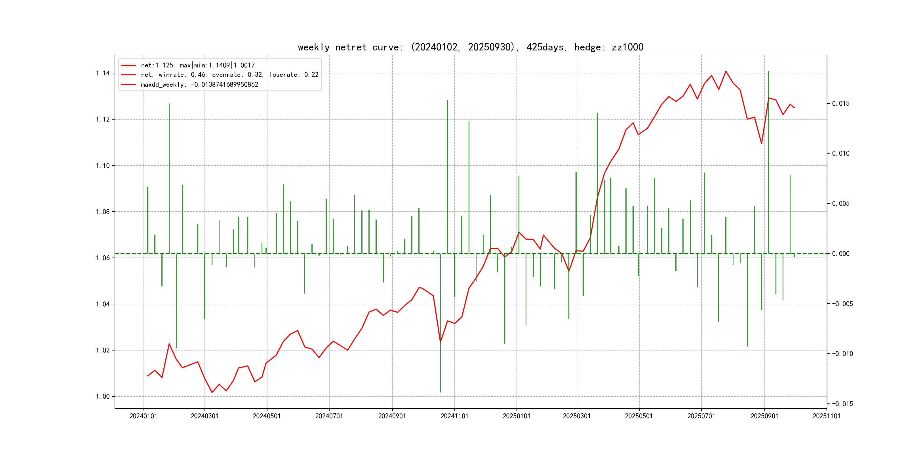The image size is (919, 459).
Task: Click the x-axis label 20251101
Action: 826,416
